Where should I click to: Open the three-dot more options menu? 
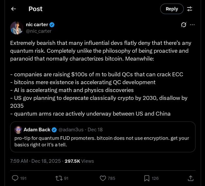click(x=193, y=25)
